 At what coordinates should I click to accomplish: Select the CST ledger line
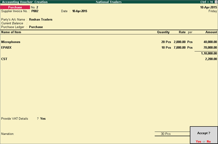[109, 59]
